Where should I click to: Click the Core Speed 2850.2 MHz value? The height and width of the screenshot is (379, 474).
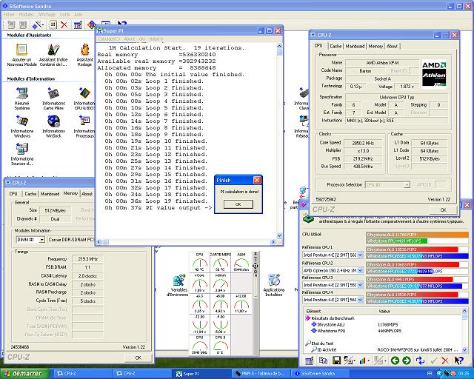click(x=363, y=143)
